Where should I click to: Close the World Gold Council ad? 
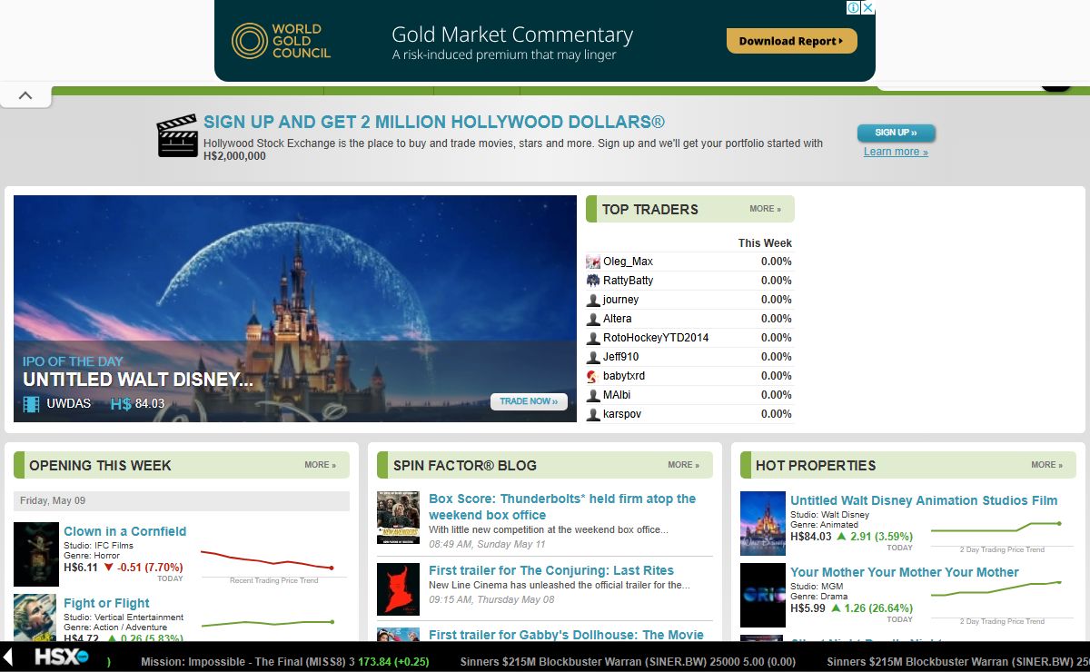click(x=867, y=7)
